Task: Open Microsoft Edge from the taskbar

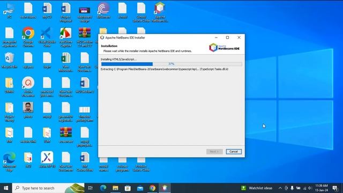Action: pyautogui.click(x=103, y=188)
